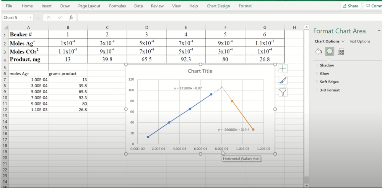The height and width of the screenshot is (188, 382).
Task: Select Effects pentagon icon
Action: coord(330,51)
